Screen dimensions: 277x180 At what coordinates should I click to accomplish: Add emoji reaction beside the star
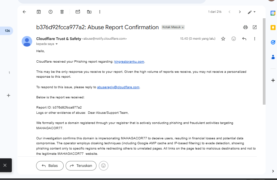(x=234, y=39)
